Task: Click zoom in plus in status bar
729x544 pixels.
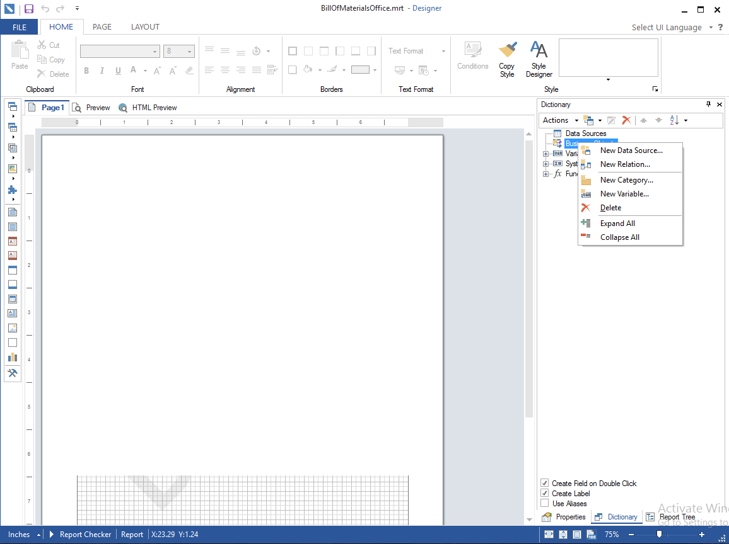Action: [x=702, y=535]
